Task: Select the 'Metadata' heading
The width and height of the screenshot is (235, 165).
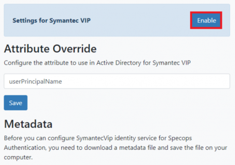Action: [28, 124]
